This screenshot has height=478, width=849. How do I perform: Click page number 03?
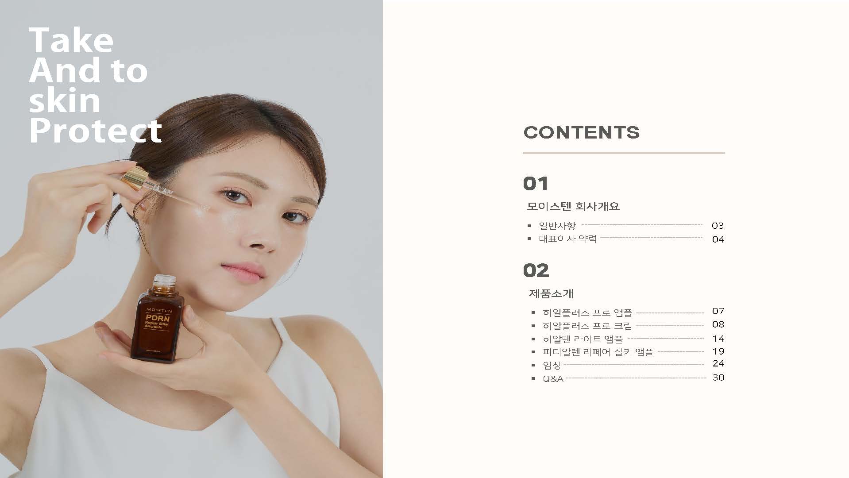point(718,226)
